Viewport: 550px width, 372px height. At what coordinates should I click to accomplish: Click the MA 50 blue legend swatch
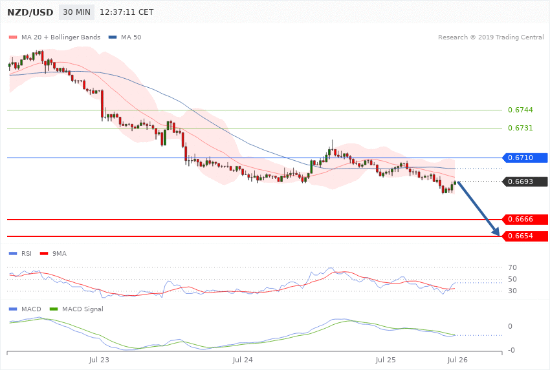click(113, 37)
